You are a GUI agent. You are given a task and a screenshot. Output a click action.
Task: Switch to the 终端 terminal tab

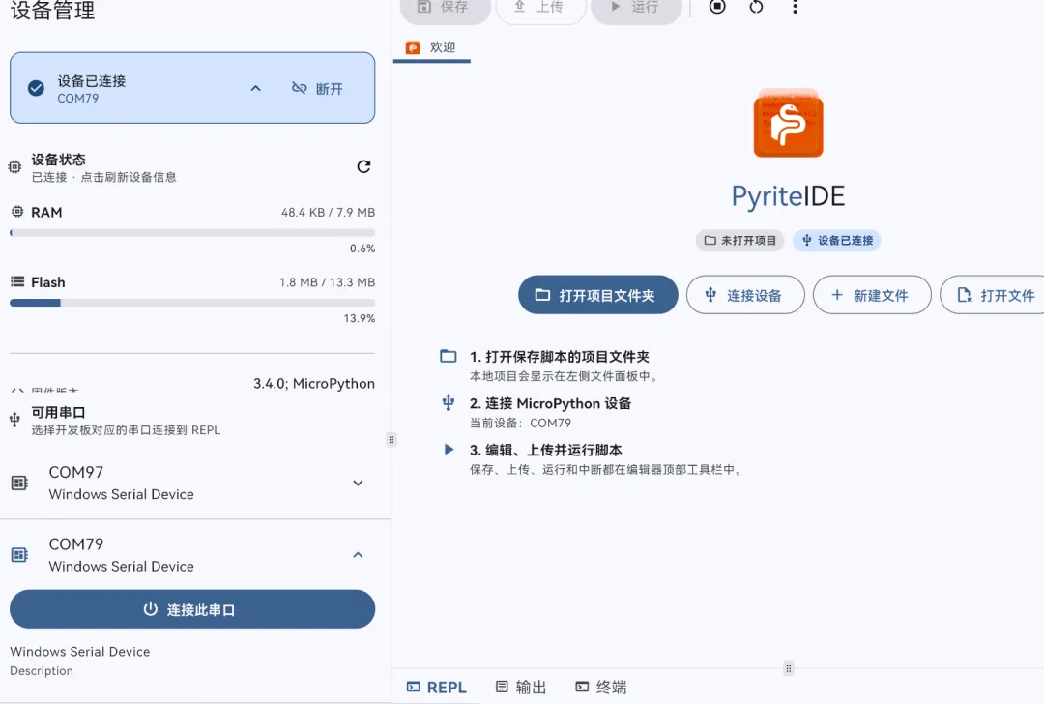click(x=601, y=688)
